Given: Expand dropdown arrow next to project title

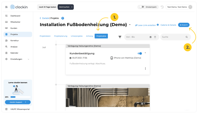Looking at the screenshot, I should point(130,25).
